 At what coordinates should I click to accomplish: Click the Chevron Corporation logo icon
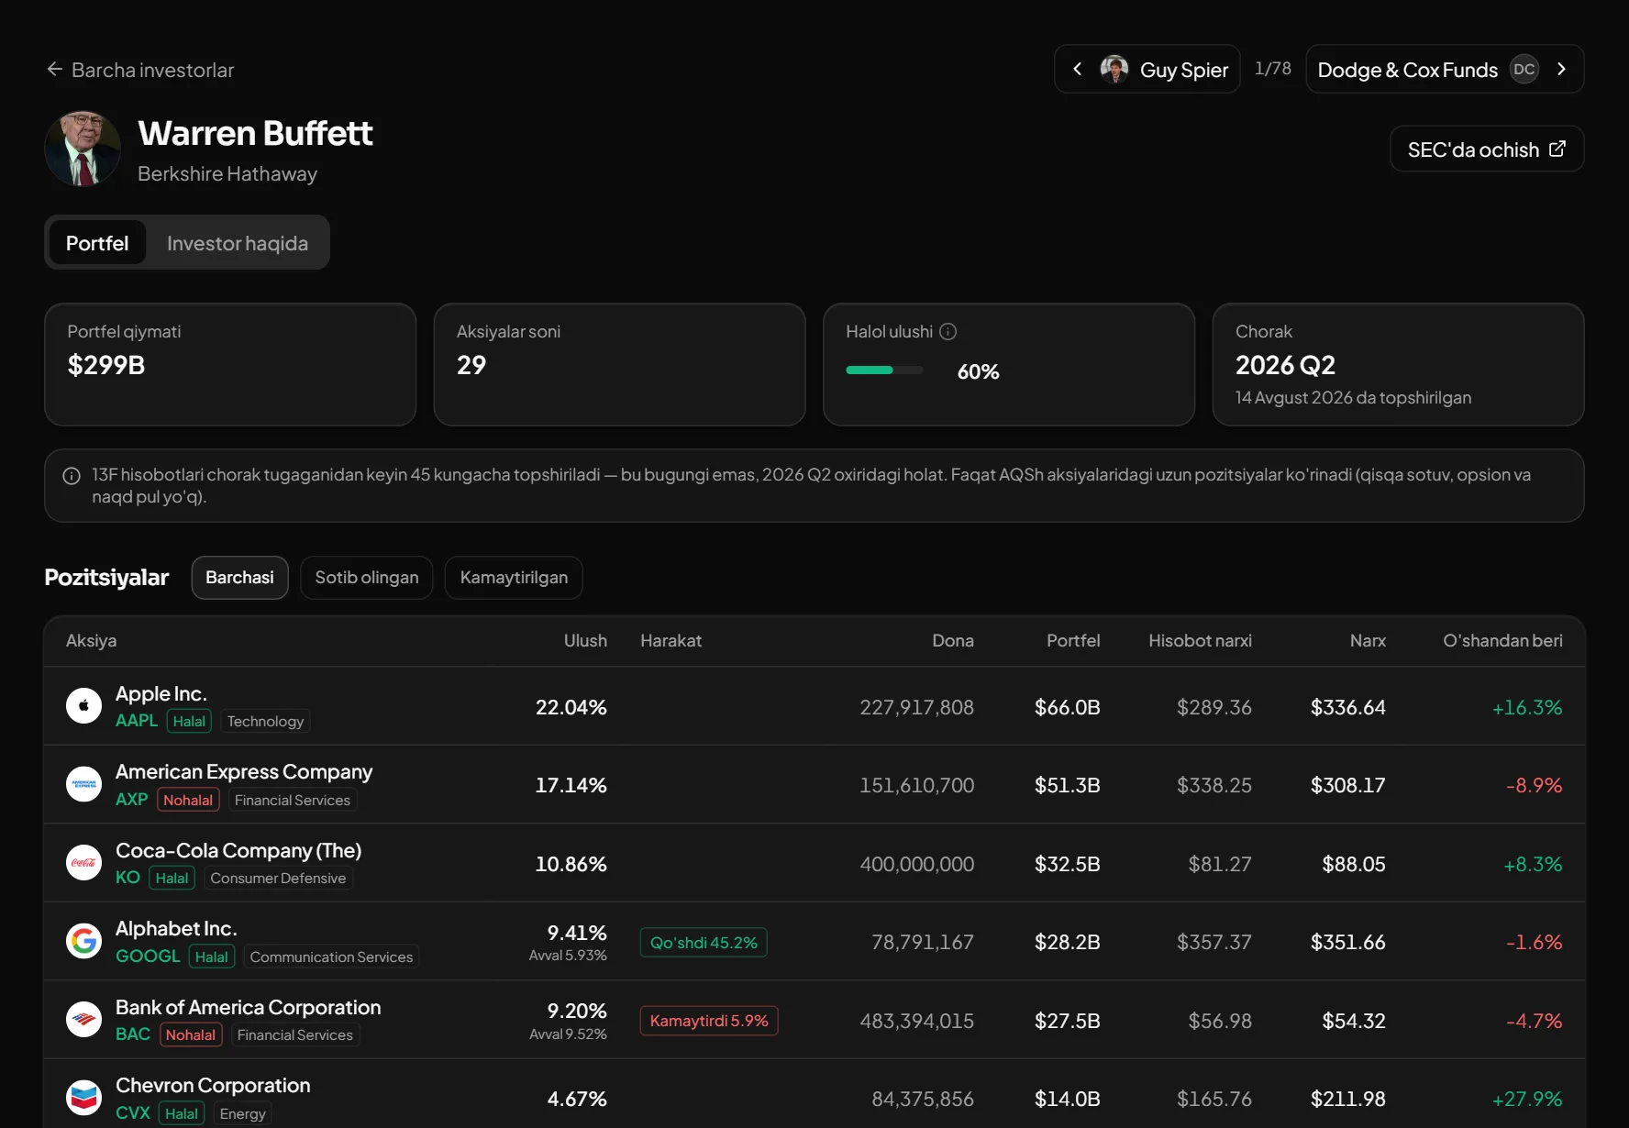(x=83, y=1098)
